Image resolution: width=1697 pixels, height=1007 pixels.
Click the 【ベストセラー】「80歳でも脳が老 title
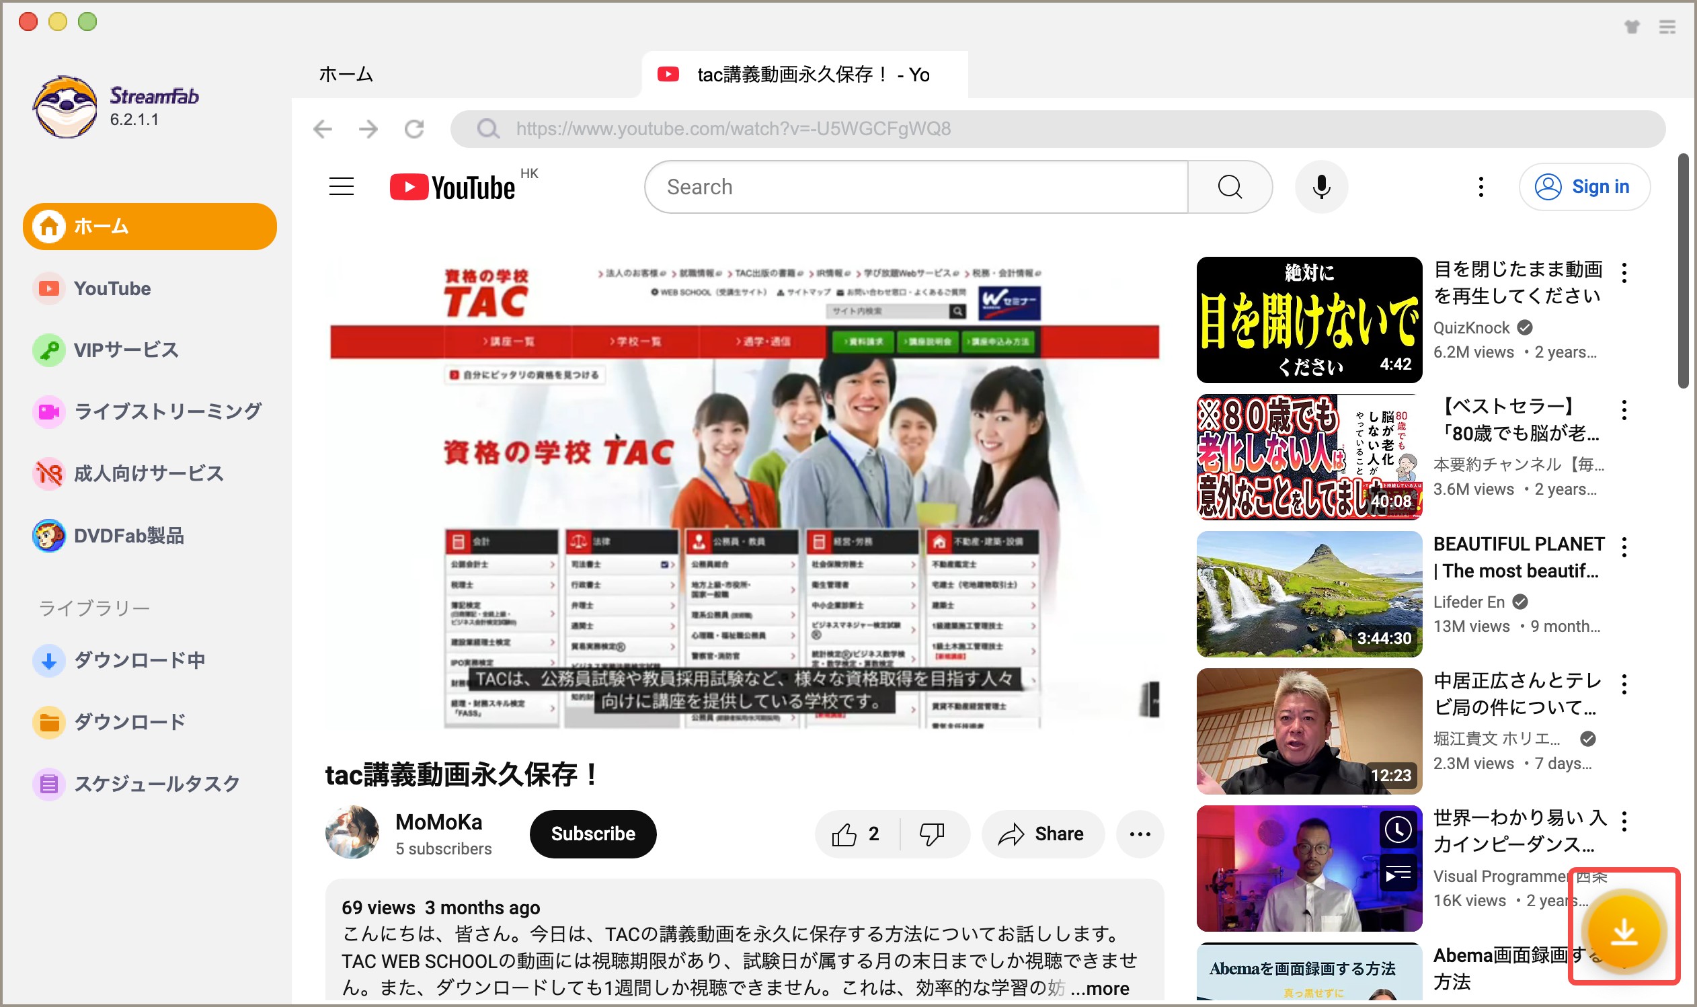1516,419
